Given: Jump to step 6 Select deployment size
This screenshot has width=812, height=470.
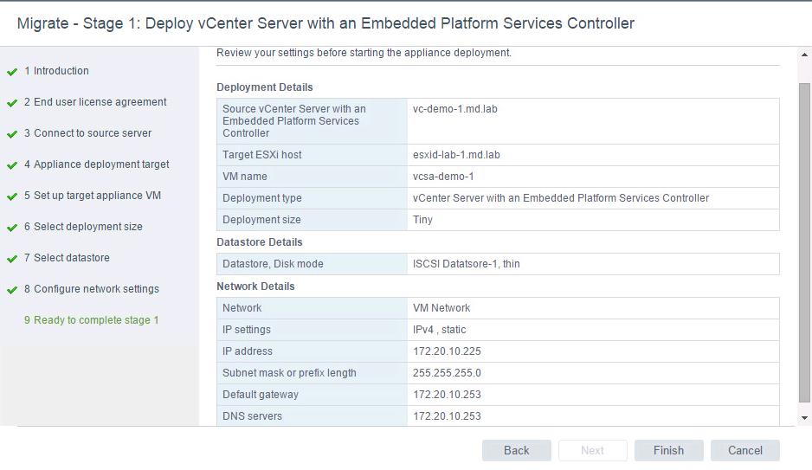Looking at the screenshot, I should pyautogui.click(x=83, y=227).
